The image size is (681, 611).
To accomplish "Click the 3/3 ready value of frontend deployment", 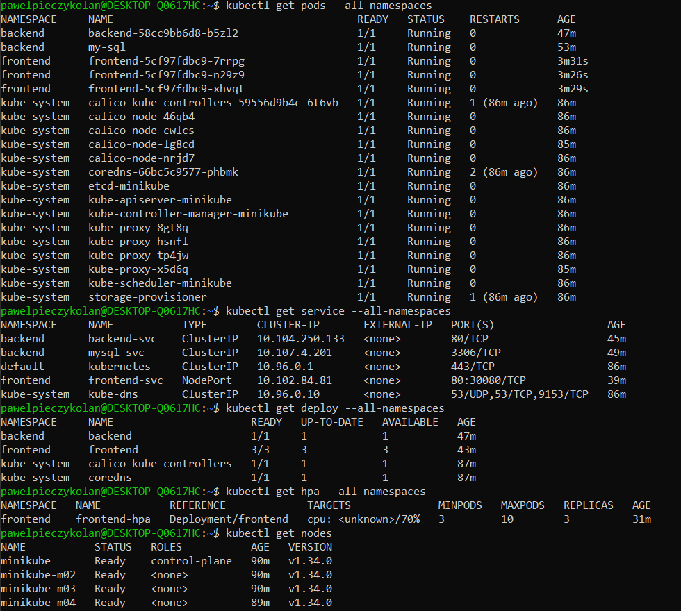I will (260, 450).
